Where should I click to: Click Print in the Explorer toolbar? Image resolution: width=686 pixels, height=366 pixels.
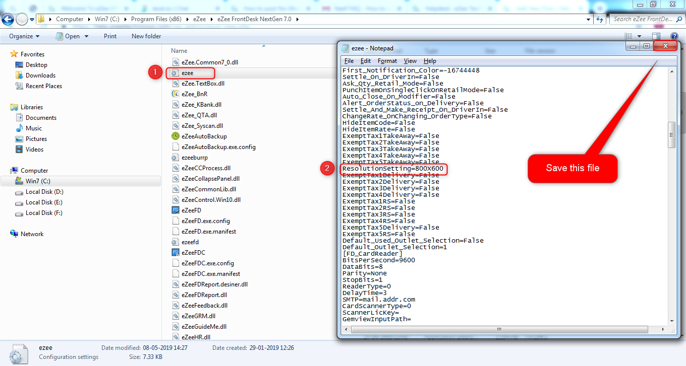point(110,36)
